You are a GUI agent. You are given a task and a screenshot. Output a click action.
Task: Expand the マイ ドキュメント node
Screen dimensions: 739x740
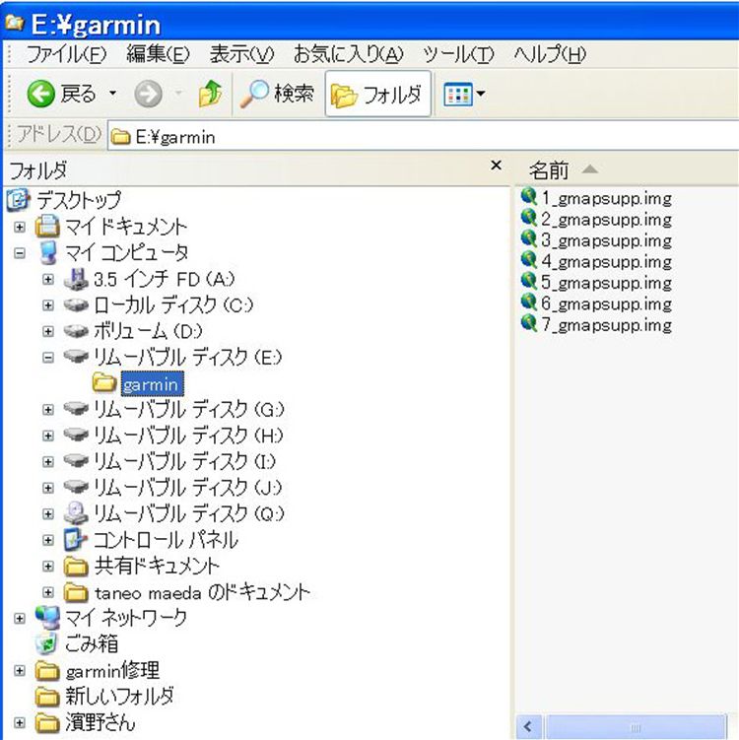pos(20,227)
